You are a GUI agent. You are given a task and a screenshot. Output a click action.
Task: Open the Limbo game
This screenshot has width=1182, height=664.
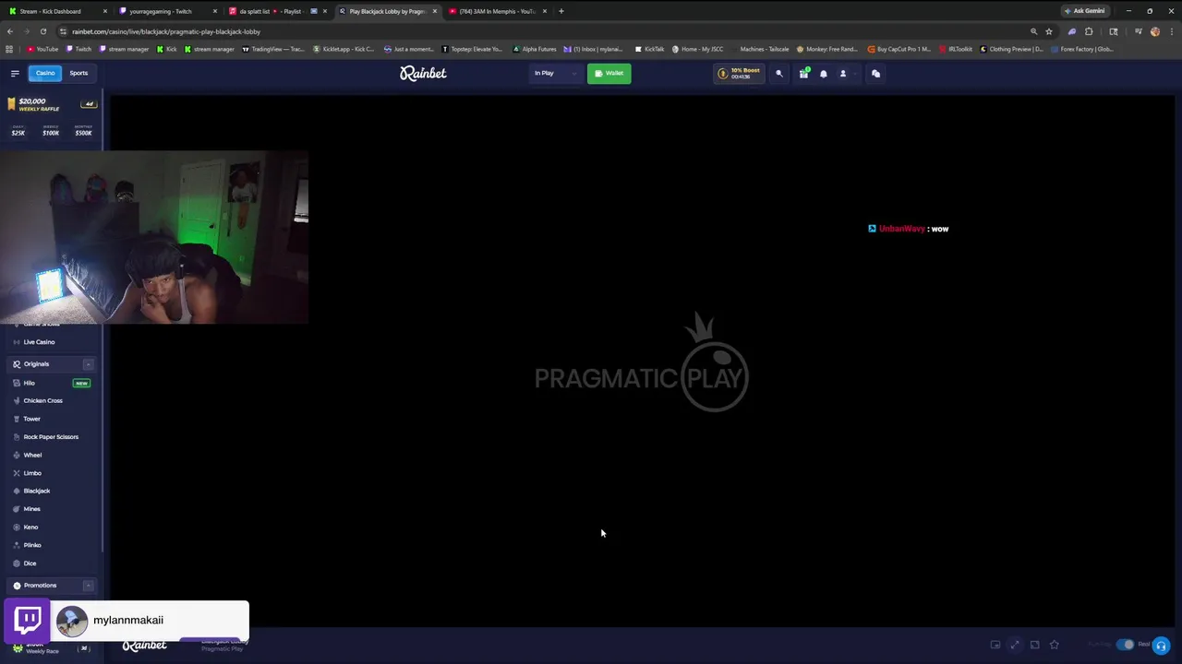pos(32,473)
